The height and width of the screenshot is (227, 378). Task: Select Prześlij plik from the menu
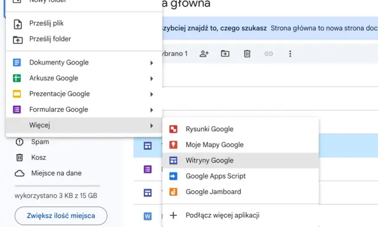pyautogui.click(x=84, y=24)
